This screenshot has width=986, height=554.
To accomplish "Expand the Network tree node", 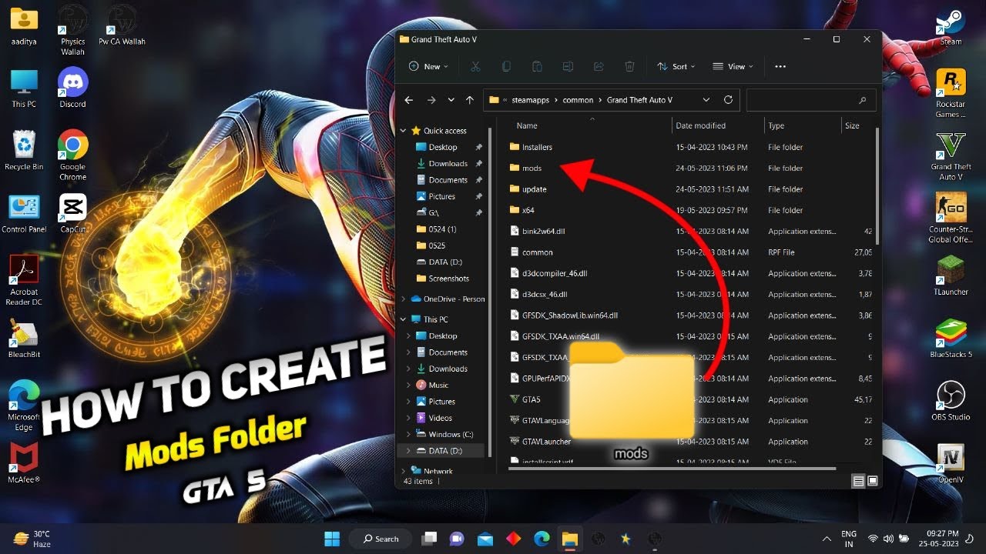I will 403,471.
